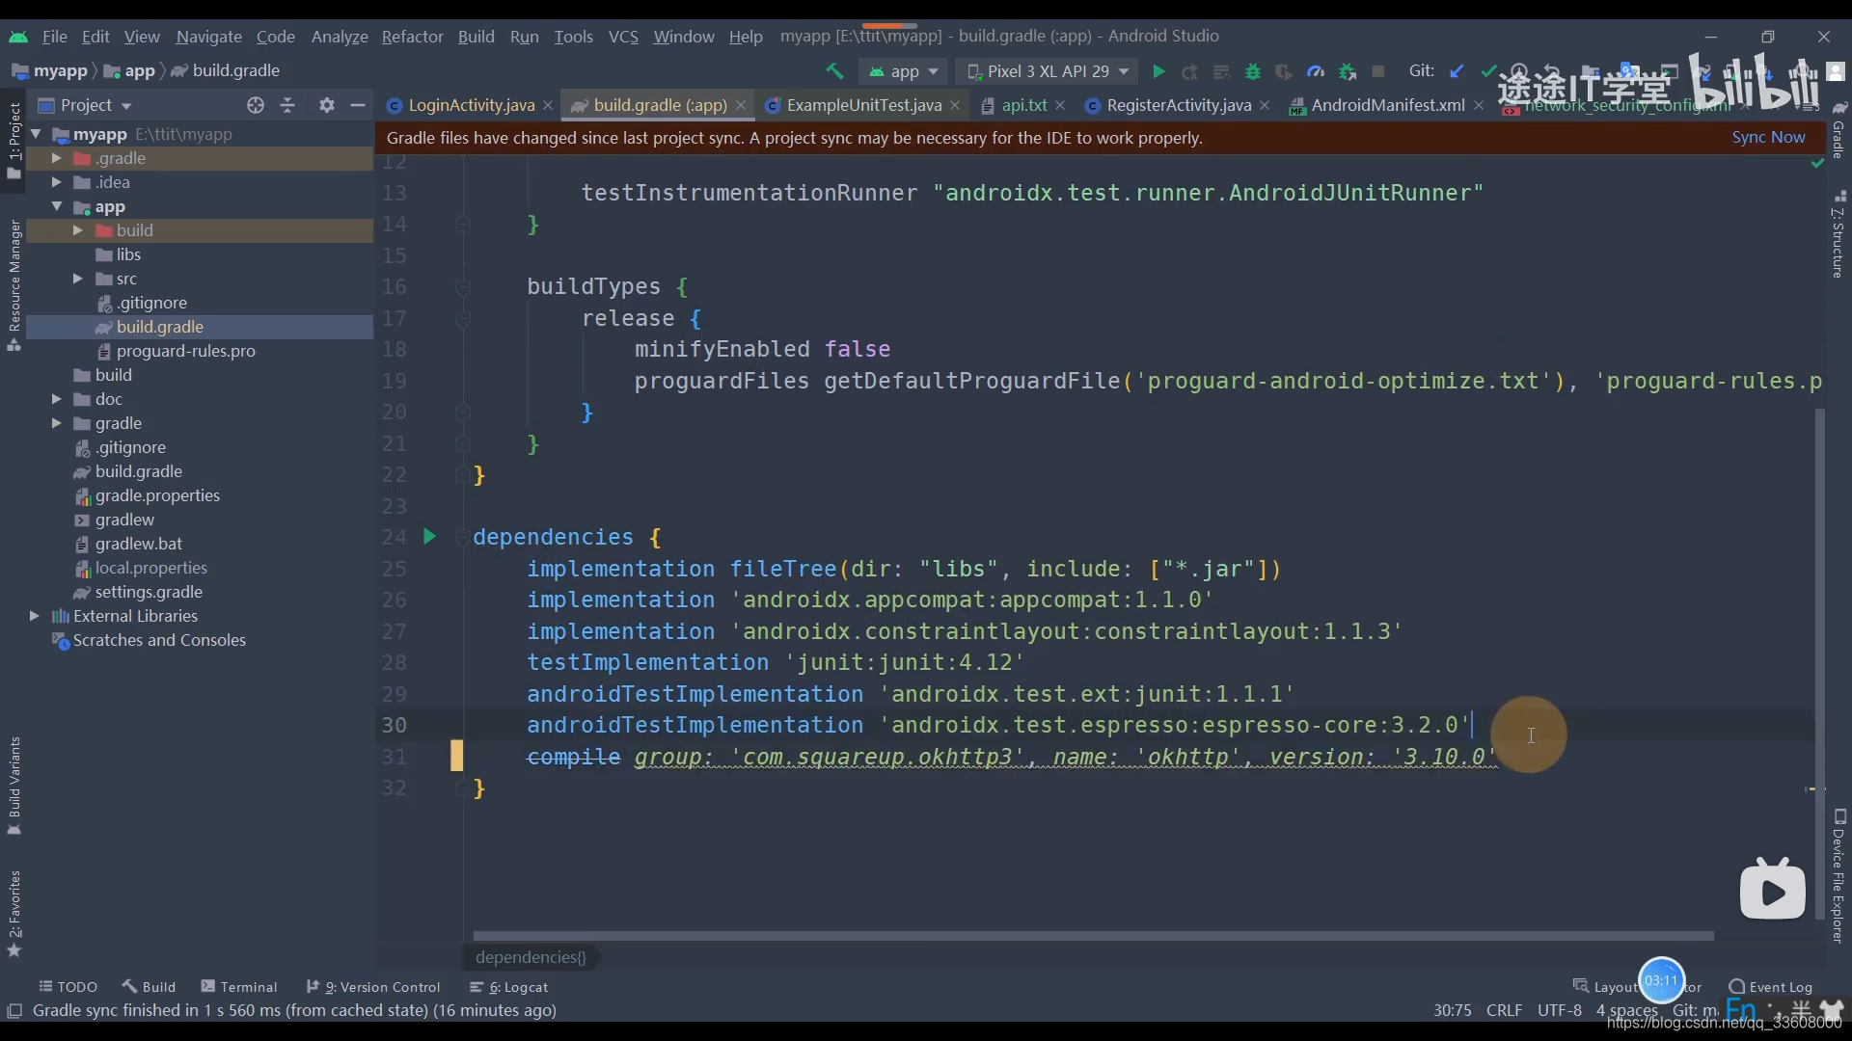Click Git Update Project blue arrow
This screenshot has height=1041, width=1852.
[1457, 71]
